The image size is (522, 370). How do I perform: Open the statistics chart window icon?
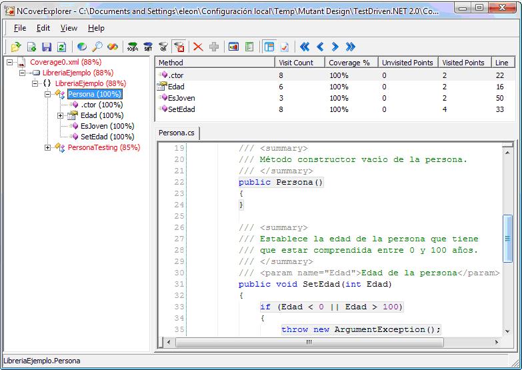(234, 47)
